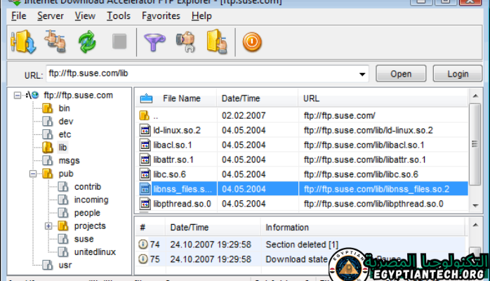Click the folder with blue arrows toolbar icon
The height and width of the screenshot is (281, 490).
pos(23,43)
